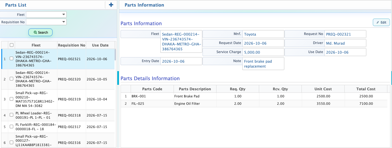392x148 pixels.
Task: Open the Fleet dropdown filter
Action: [46, 14]
